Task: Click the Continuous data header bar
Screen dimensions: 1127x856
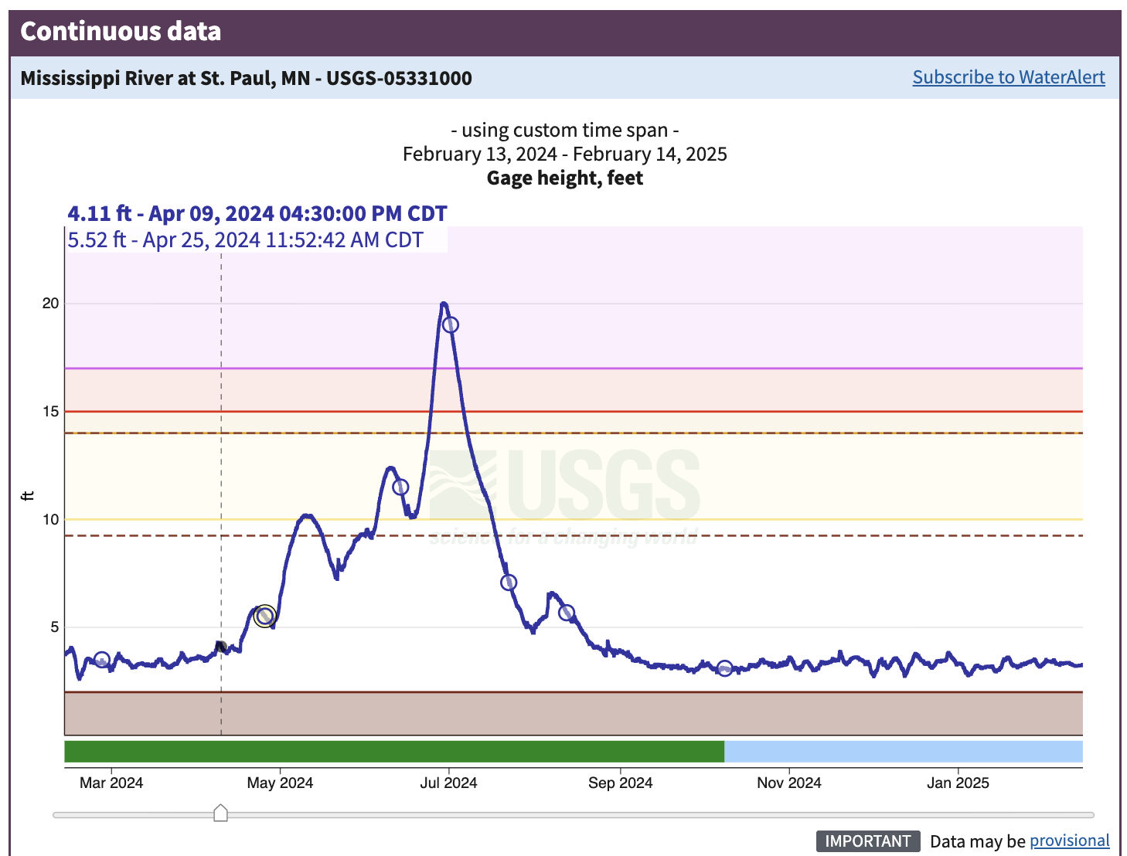Action: point(121,32)
